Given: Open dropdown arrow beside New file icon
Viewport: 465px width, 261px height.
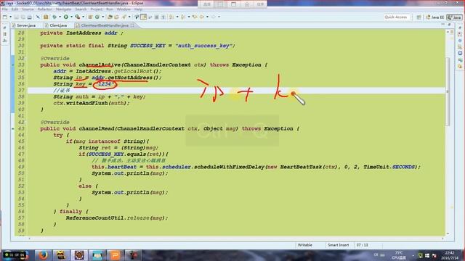Looking at the screenshot, I should [x=10, y=17].
